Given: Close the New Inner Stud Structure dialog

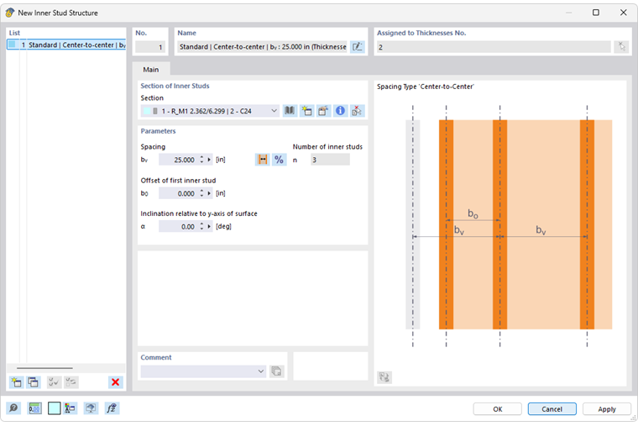Looking at the screenshot, I should (x=624, y=13).
